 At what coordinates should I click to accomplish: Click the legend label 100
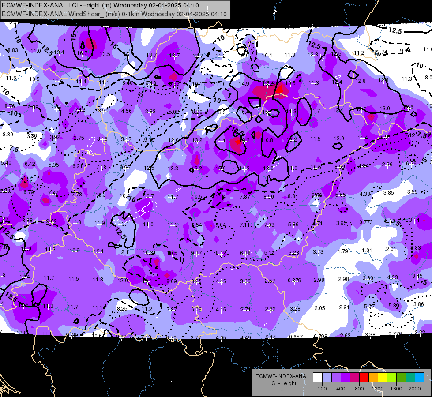tap(322, 389)
